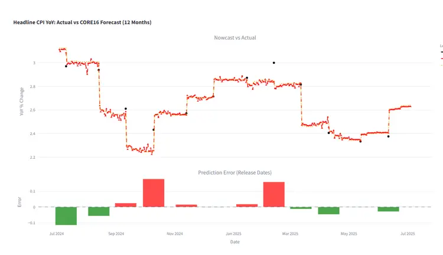
Task: Click the rightmost green error bar
Action: 388,209
